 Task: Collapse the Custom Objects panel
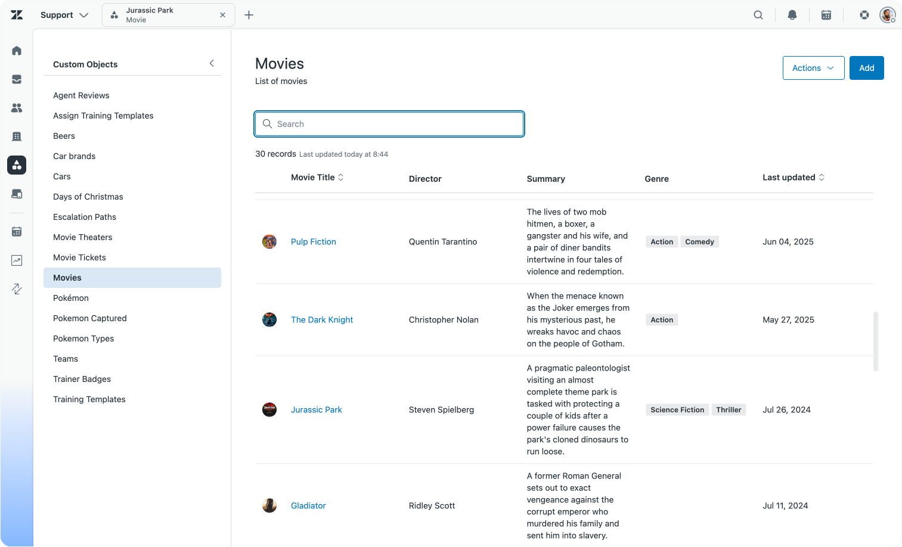pos(212,63)
